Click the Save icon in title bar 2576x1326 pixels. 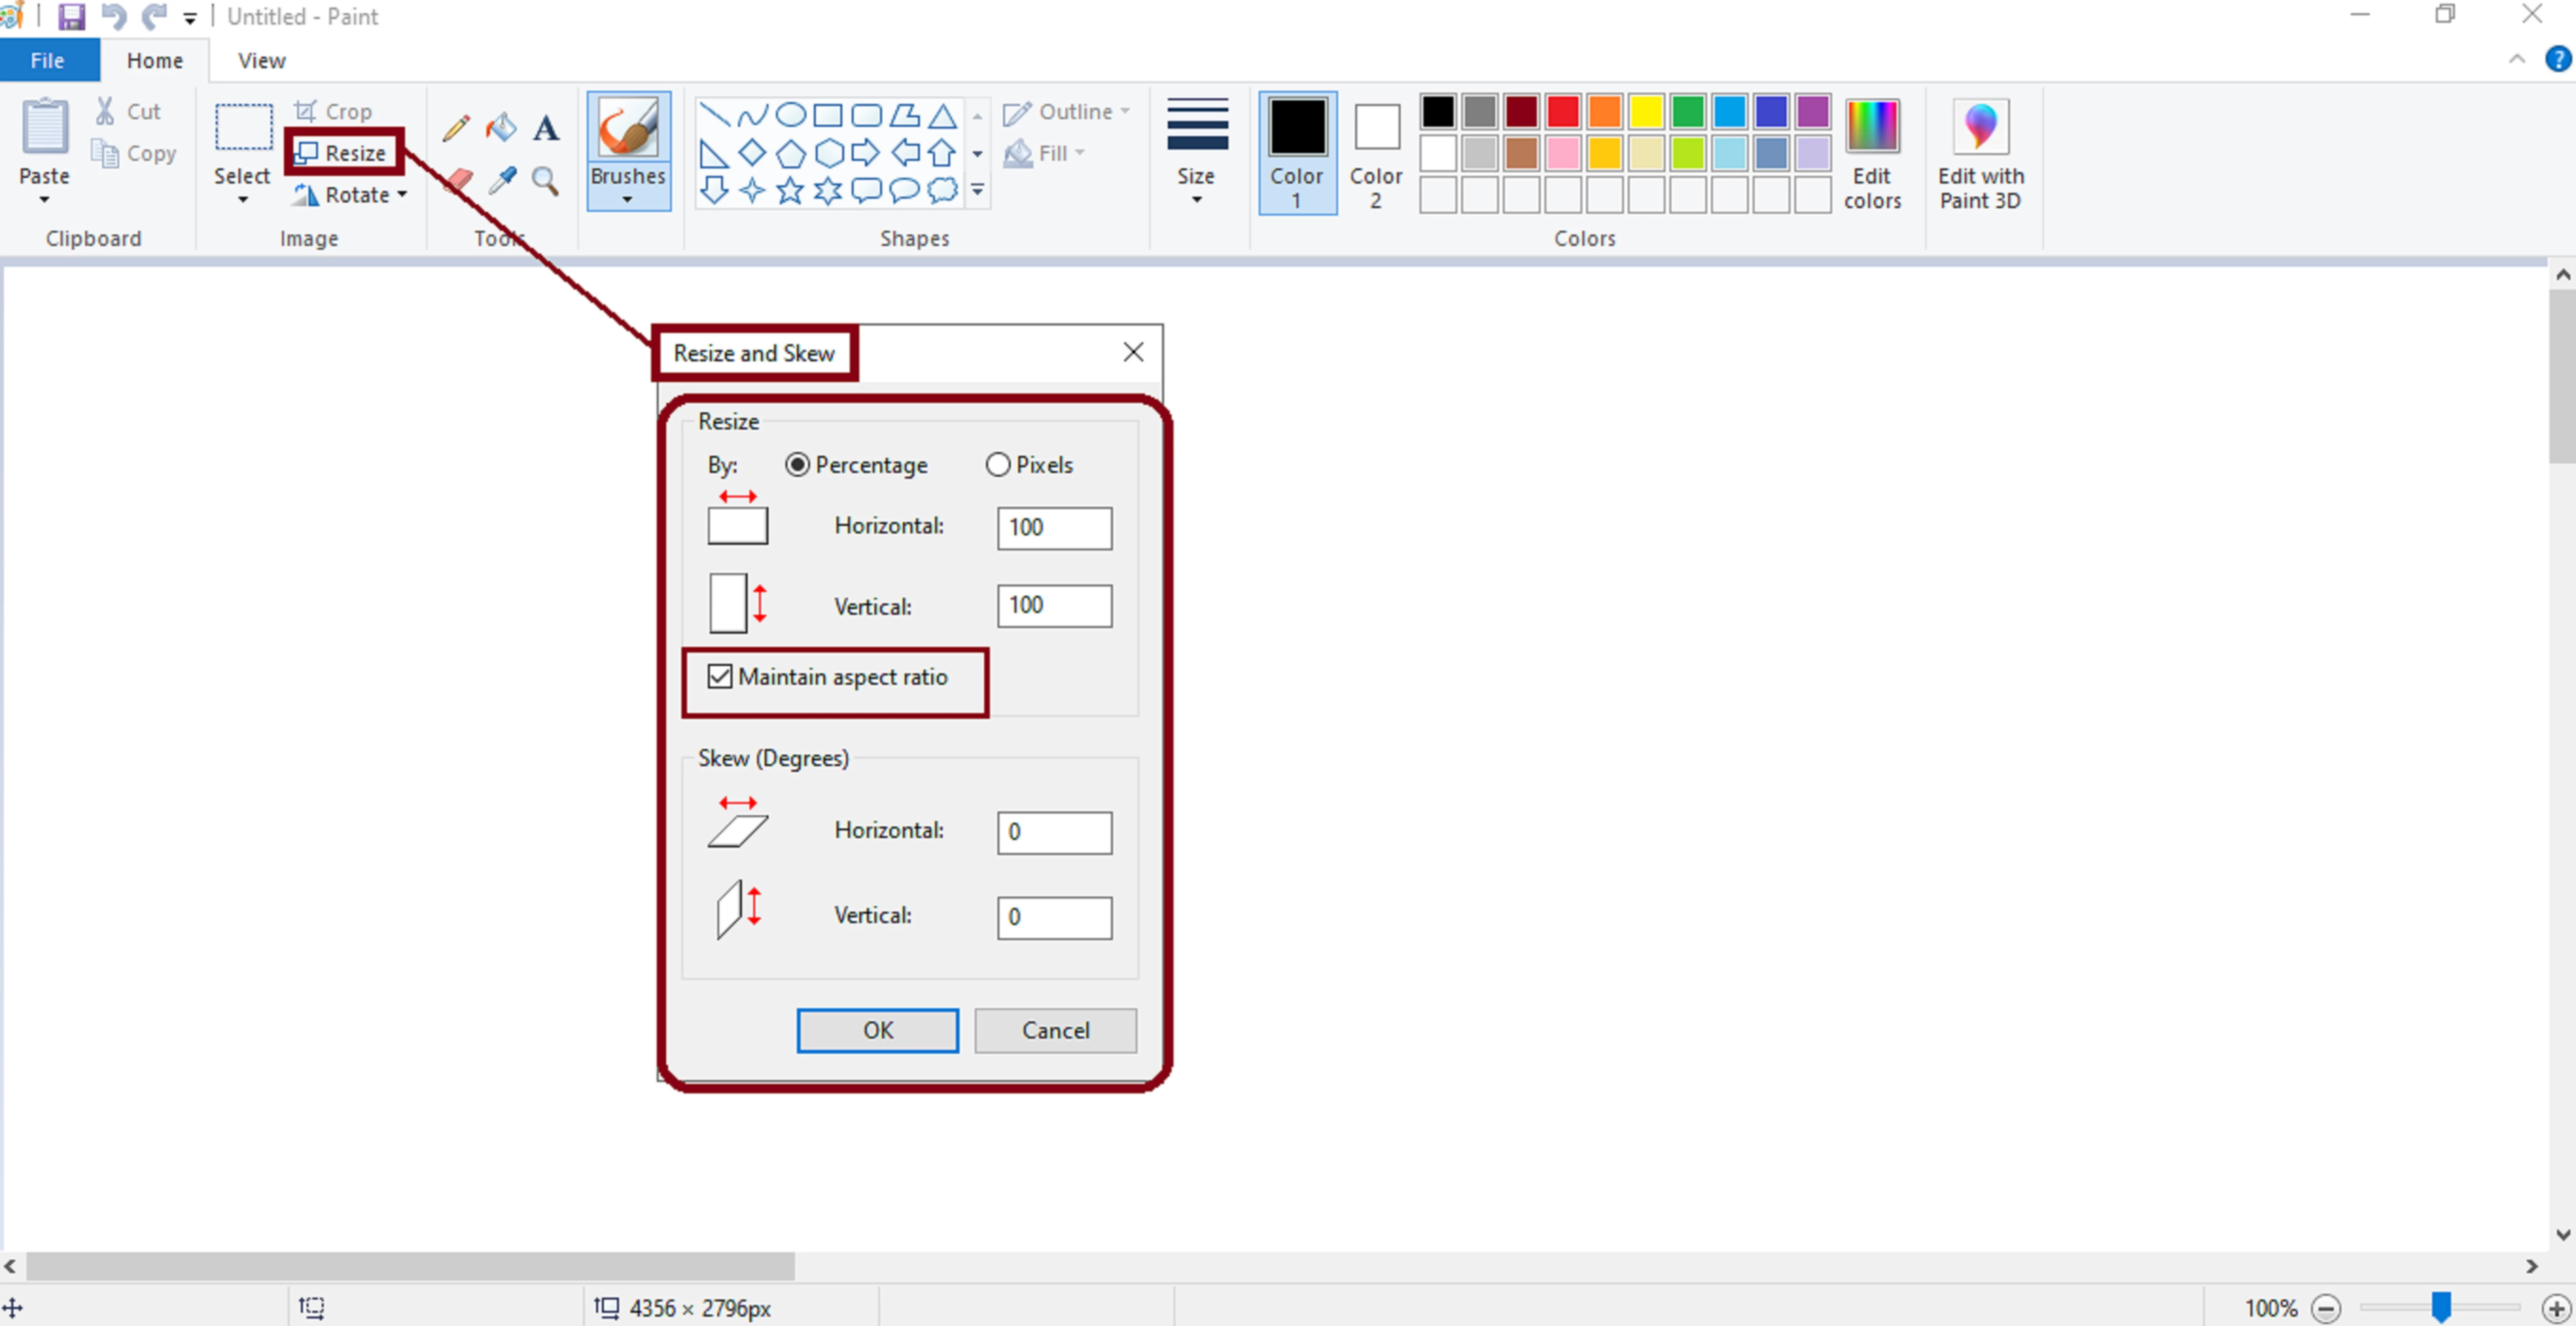[x=72, y=16]
